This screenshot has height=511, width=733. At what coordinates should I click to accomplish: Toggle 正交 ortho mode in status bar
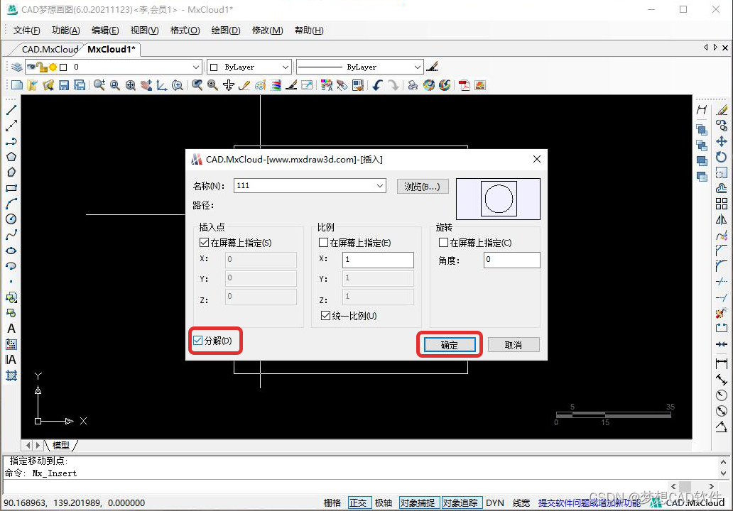tap(358, 502)
